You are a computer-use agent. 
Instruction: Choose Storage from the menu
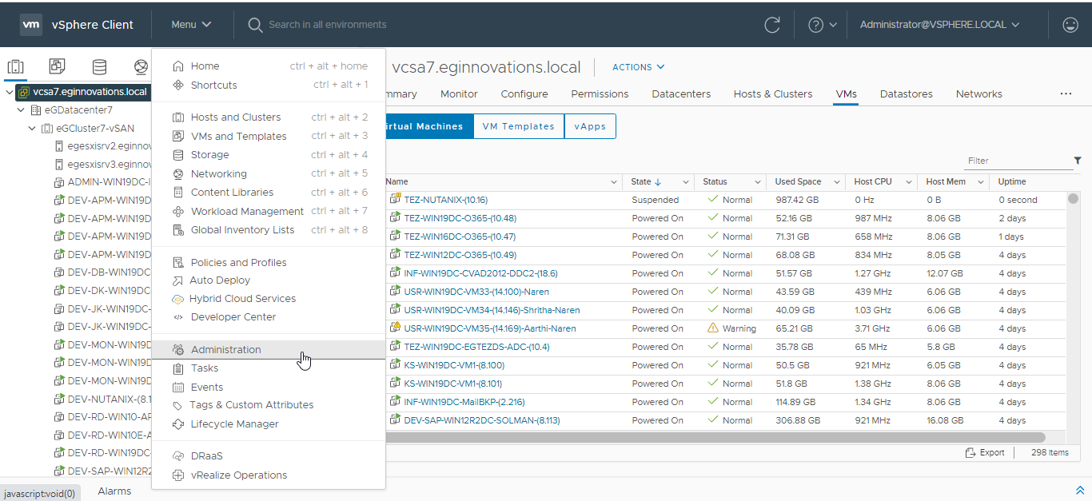pyautogui.click(x=269, y=154)
